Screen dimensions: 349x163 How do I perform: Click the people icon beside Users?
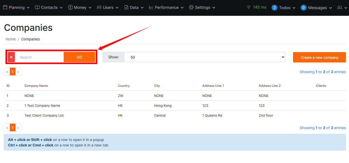coord(99,8)
